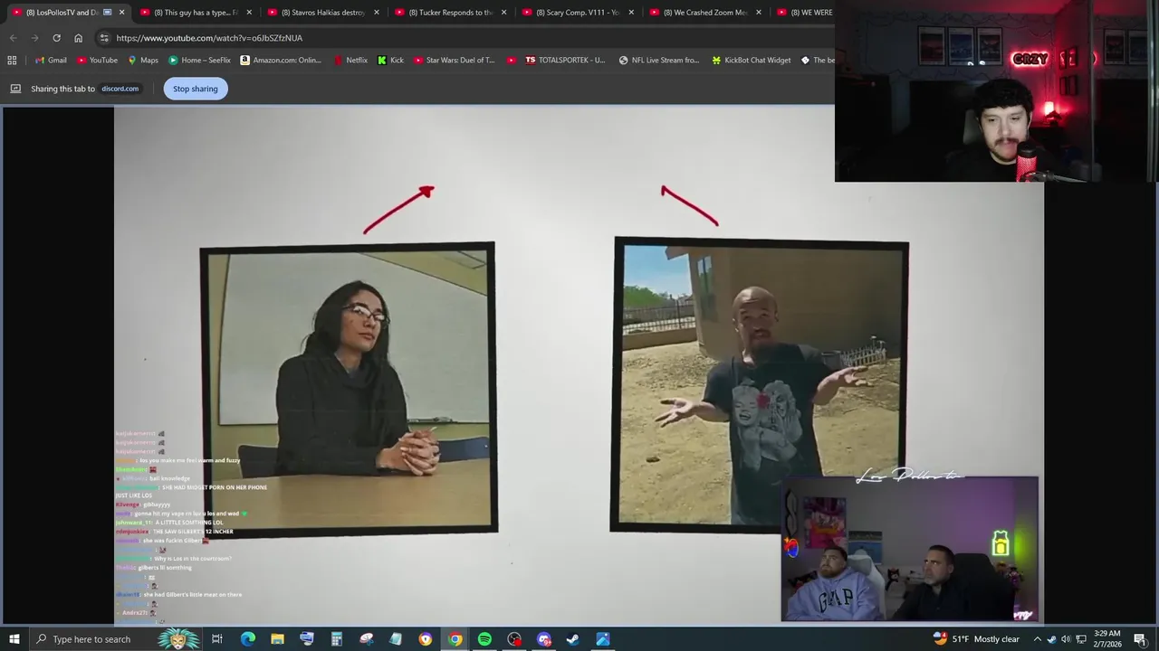Go back in browser history
The width and height of the screenshot is (1159, 651).
click(x=13, y=38)
